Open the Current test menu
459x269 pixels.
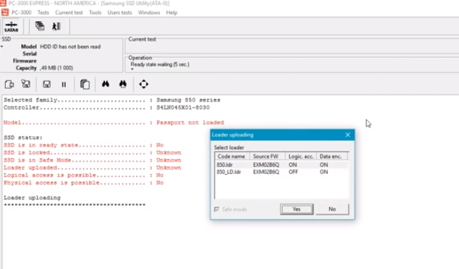[69, 13]
